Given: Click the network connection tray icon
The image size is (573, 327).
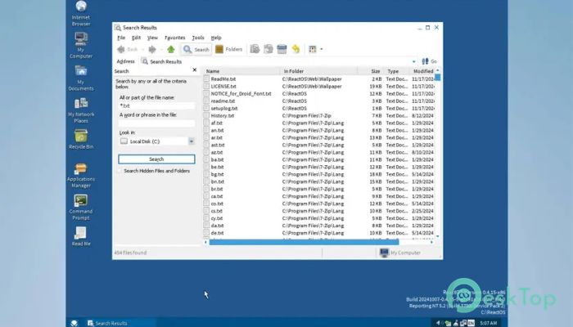Looking at the screenshot, I should pos(463,323).
